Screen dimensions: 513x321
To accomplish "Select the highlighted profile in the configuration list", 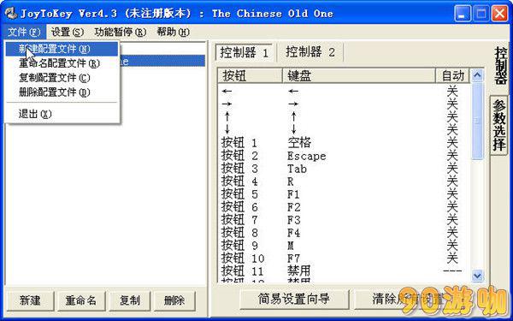I will 162,61.
